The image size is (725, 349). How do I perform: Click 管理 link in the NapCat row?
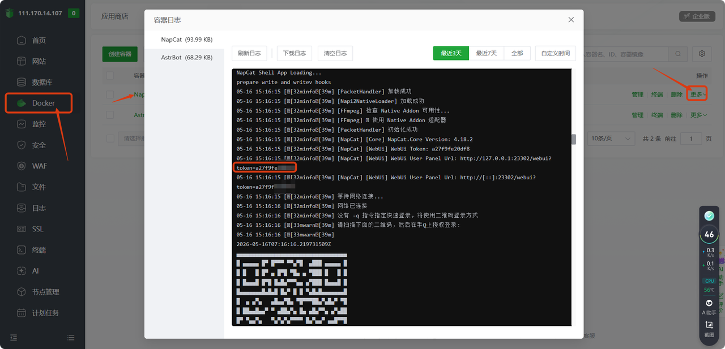[637, 94]
